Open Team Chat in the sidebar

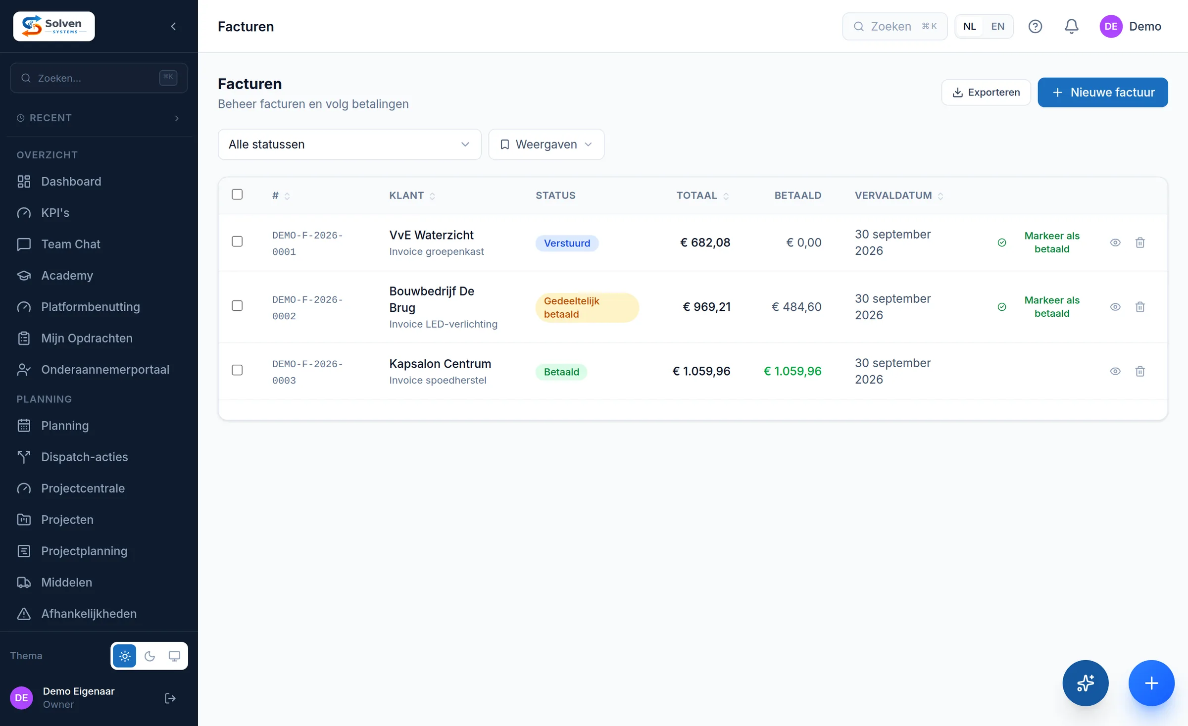pos(99,244)
